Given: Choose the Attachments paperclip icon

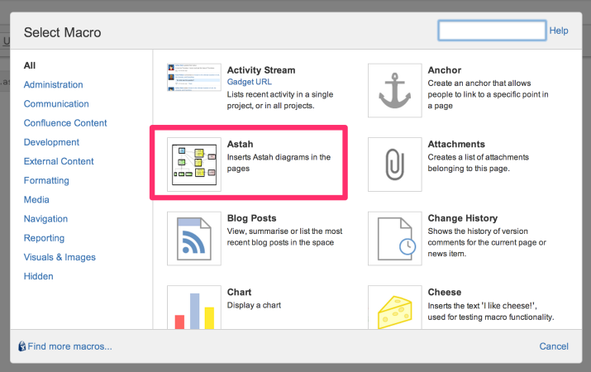Looking at the screenshot, I should click(x=394, y=165).
